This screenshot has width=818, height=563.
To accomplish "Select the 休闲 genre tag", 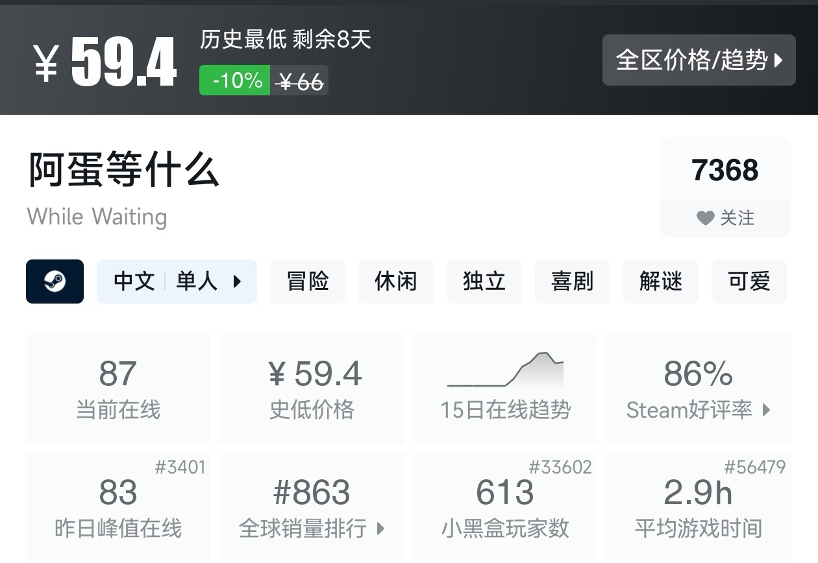I will pyautogui.click(x=395, y=281).
